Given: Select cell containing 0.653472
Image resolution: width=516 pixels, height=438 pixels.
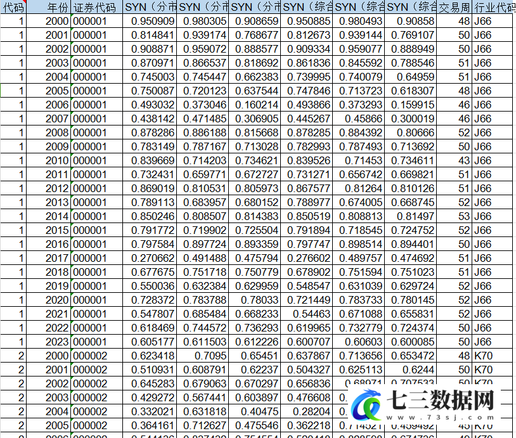Looking at the screenshot, I should [410, 356].
